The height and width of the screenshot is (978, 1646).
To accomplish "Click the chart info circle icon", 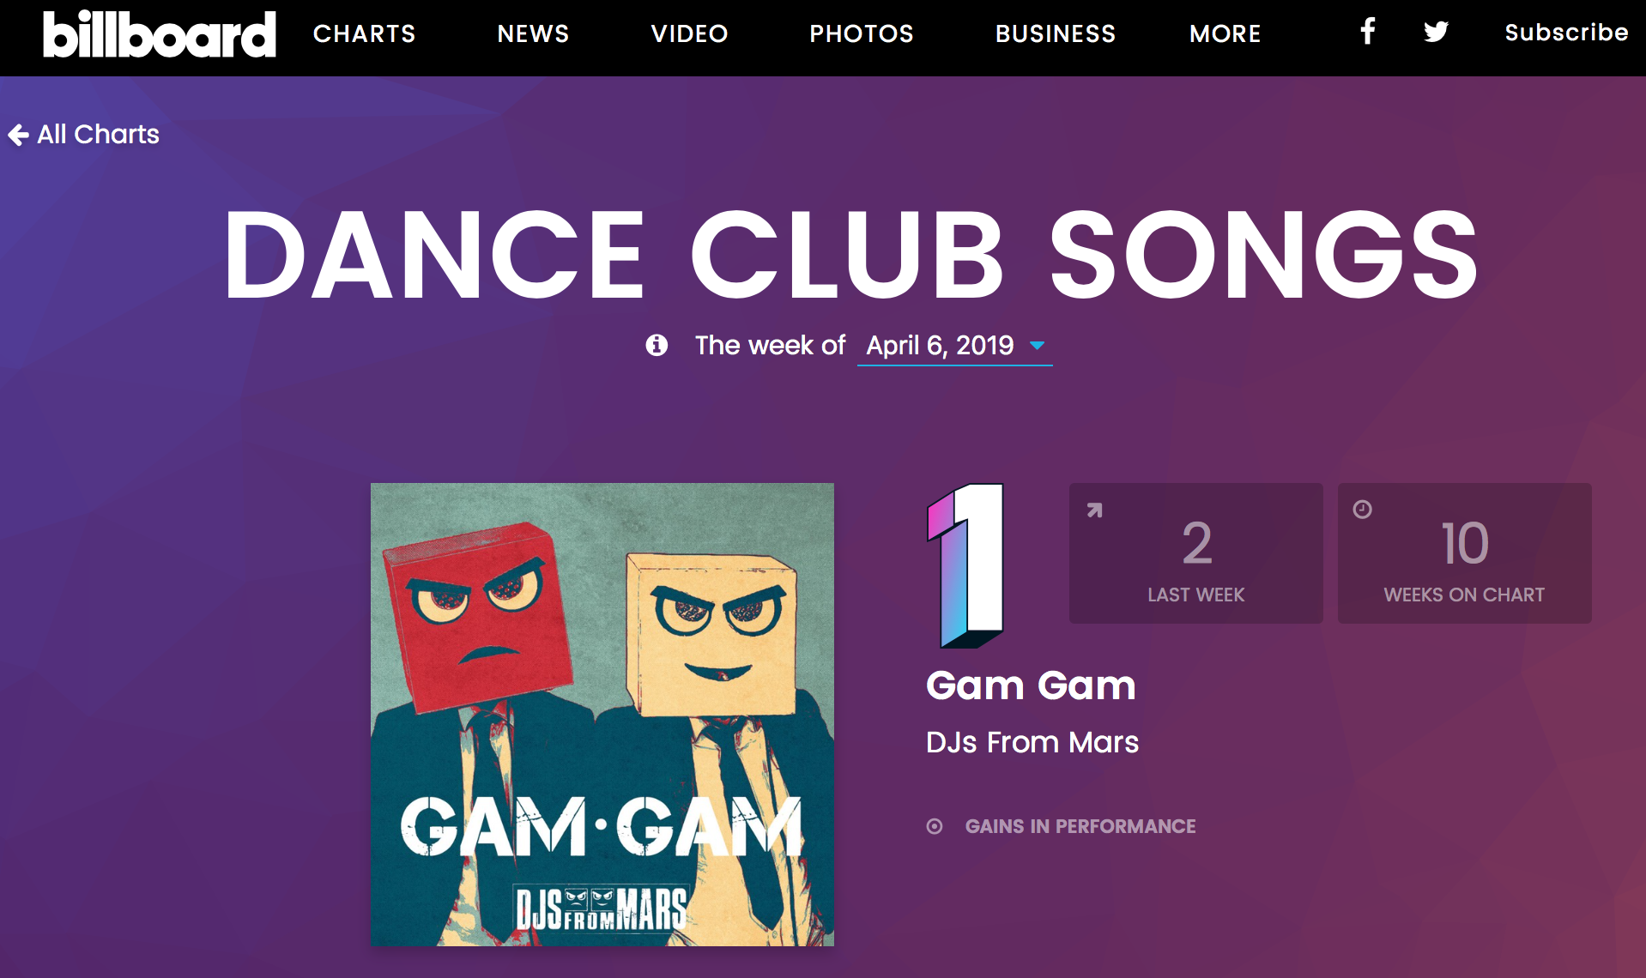I will coord(657,345).
